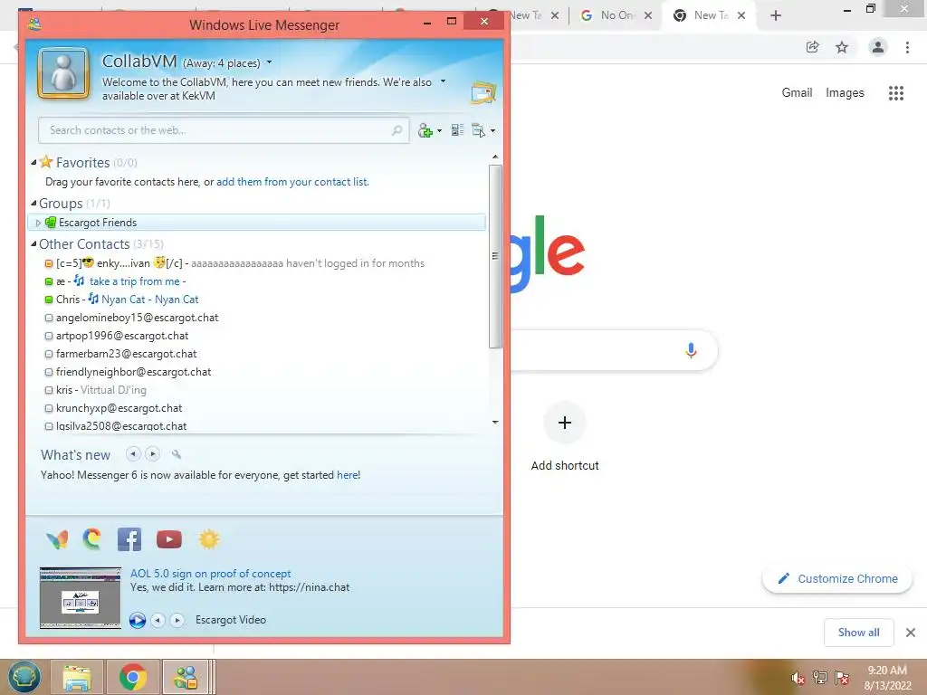Close the No On Google tab

648,15
